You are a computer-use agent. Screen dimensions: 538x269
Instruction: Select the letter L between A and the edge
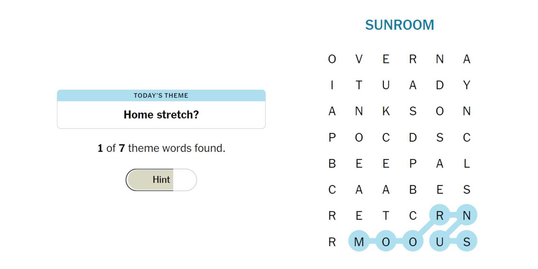(467, 163)
